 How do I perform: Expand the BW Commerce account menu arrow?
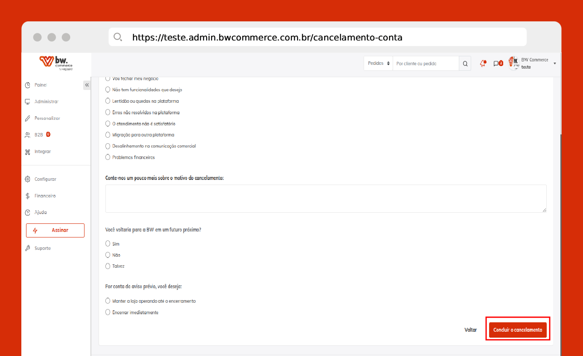(x=554, y=64)
